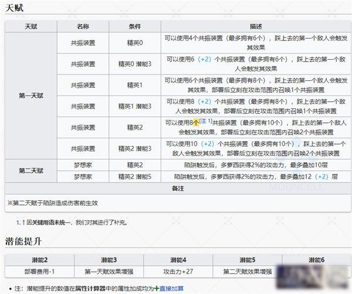Click the 备注 header row
This screenshot has width=352, height=294.
click(x=178, y=188)
